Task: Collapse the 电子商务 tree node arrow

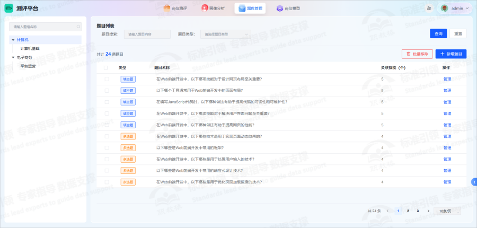Action: pyautogui.click(x=13, y=57)
